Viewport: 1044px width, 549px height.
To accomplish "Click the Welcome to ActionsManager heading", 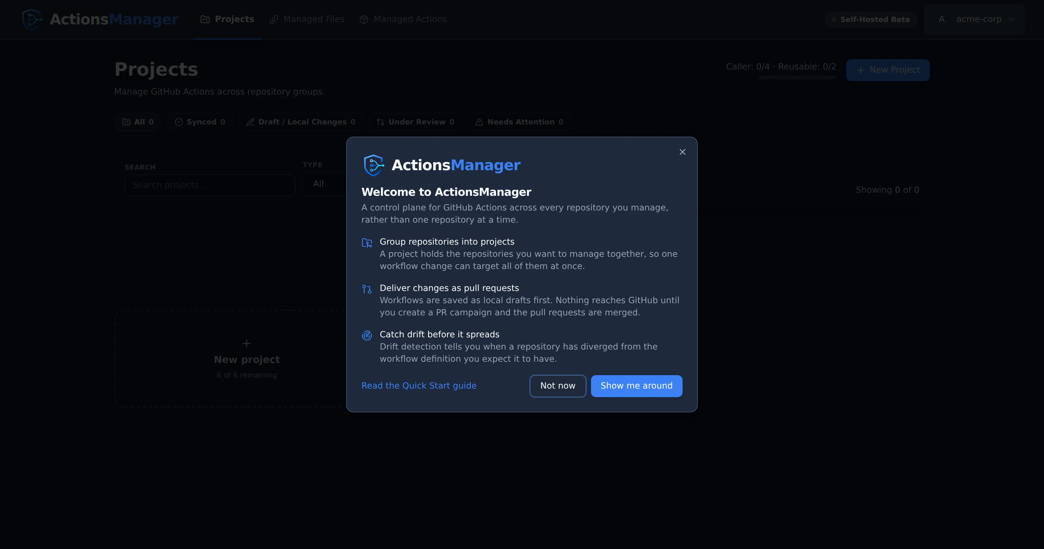I will click(446, 192).
